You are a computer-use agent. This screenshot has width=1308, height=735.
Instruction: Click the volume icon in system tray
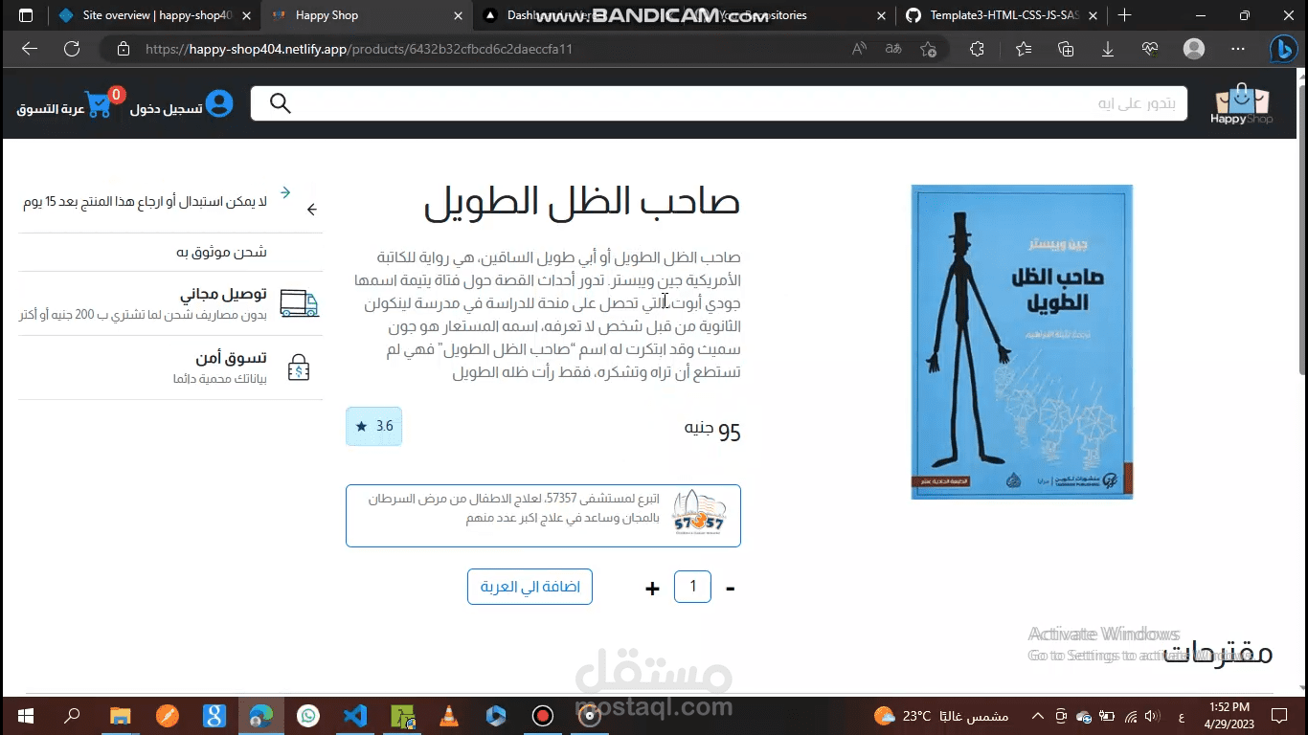(1153, 716)
